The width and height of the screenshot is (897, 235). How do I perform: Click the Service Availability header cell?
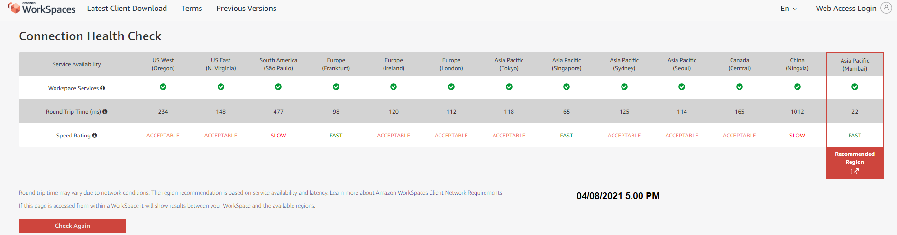tap(76, 64)
